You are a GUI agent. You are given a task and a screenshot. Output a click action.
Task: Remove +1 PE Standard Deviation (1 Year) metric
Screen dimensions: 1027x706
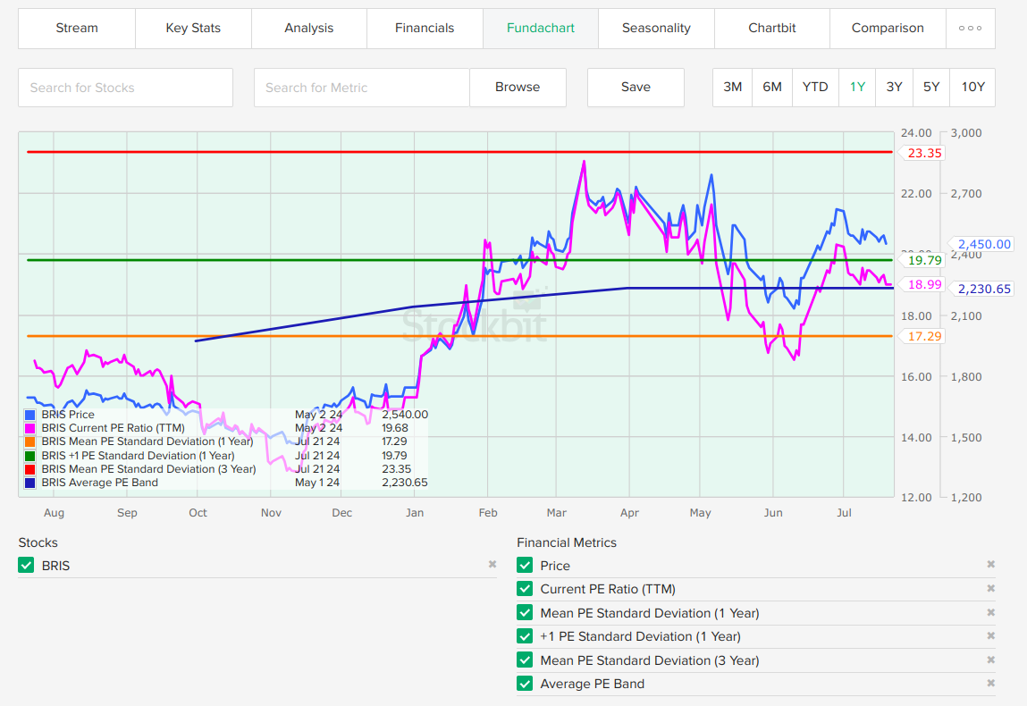click(989, 636)
